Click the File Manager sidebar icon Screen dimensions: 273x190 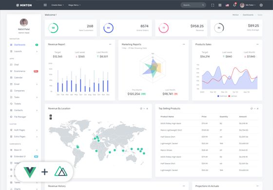point(11,117)
